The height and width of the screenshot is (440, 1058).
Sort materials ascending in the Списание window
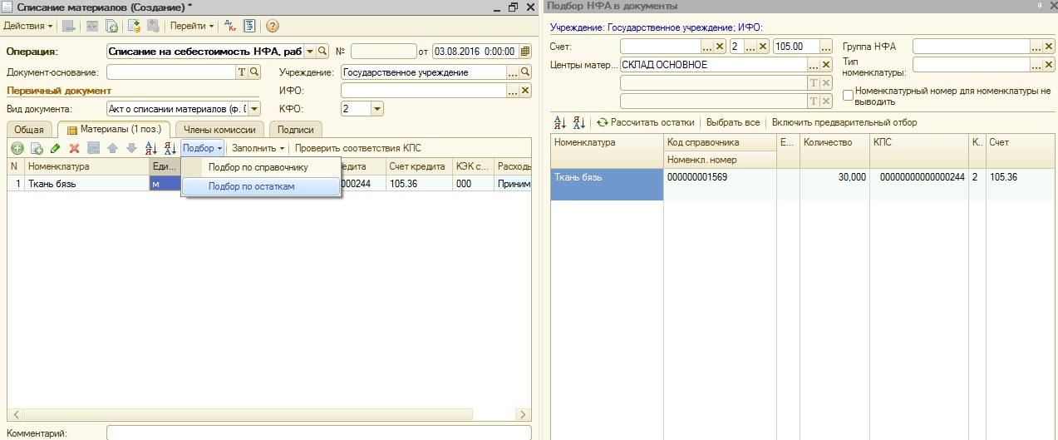click(x=151, y=148)
